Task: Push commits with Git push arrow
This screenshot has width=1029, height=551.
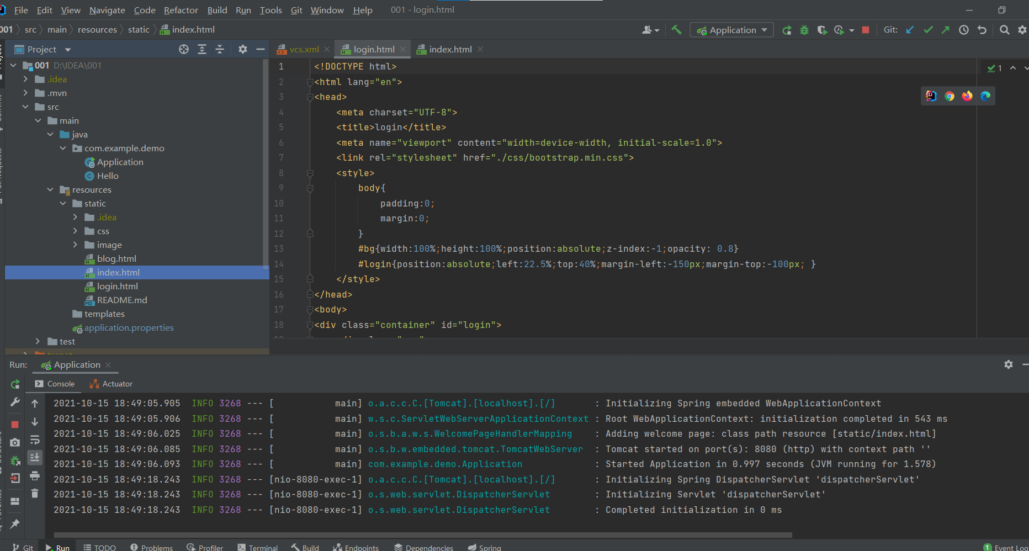Action: coord(946,30)
